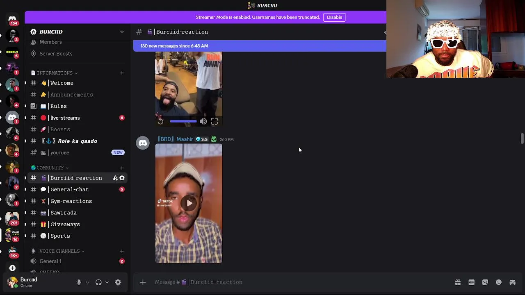
Task: Open Role-ka-qaado channel
Action: [77, 141]
